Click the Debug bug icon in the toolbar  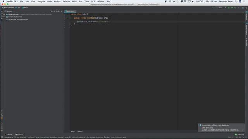[232, 8]
